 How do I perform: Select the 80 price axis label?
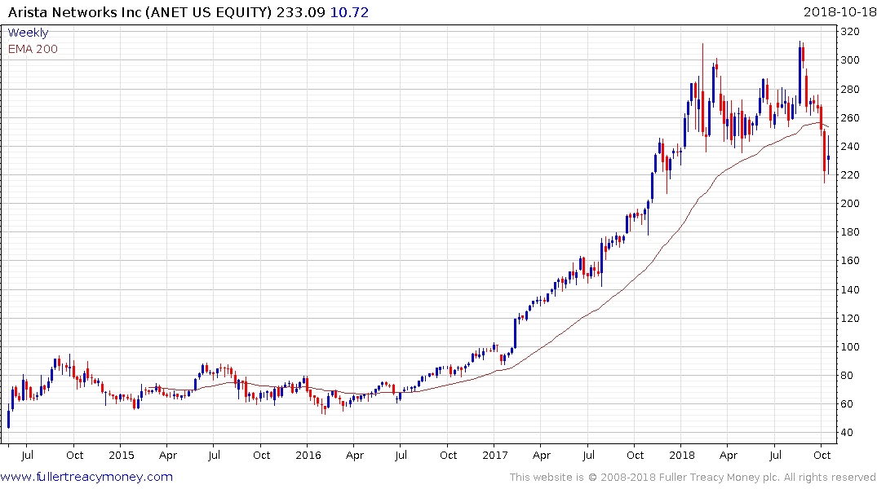(847, 376)
